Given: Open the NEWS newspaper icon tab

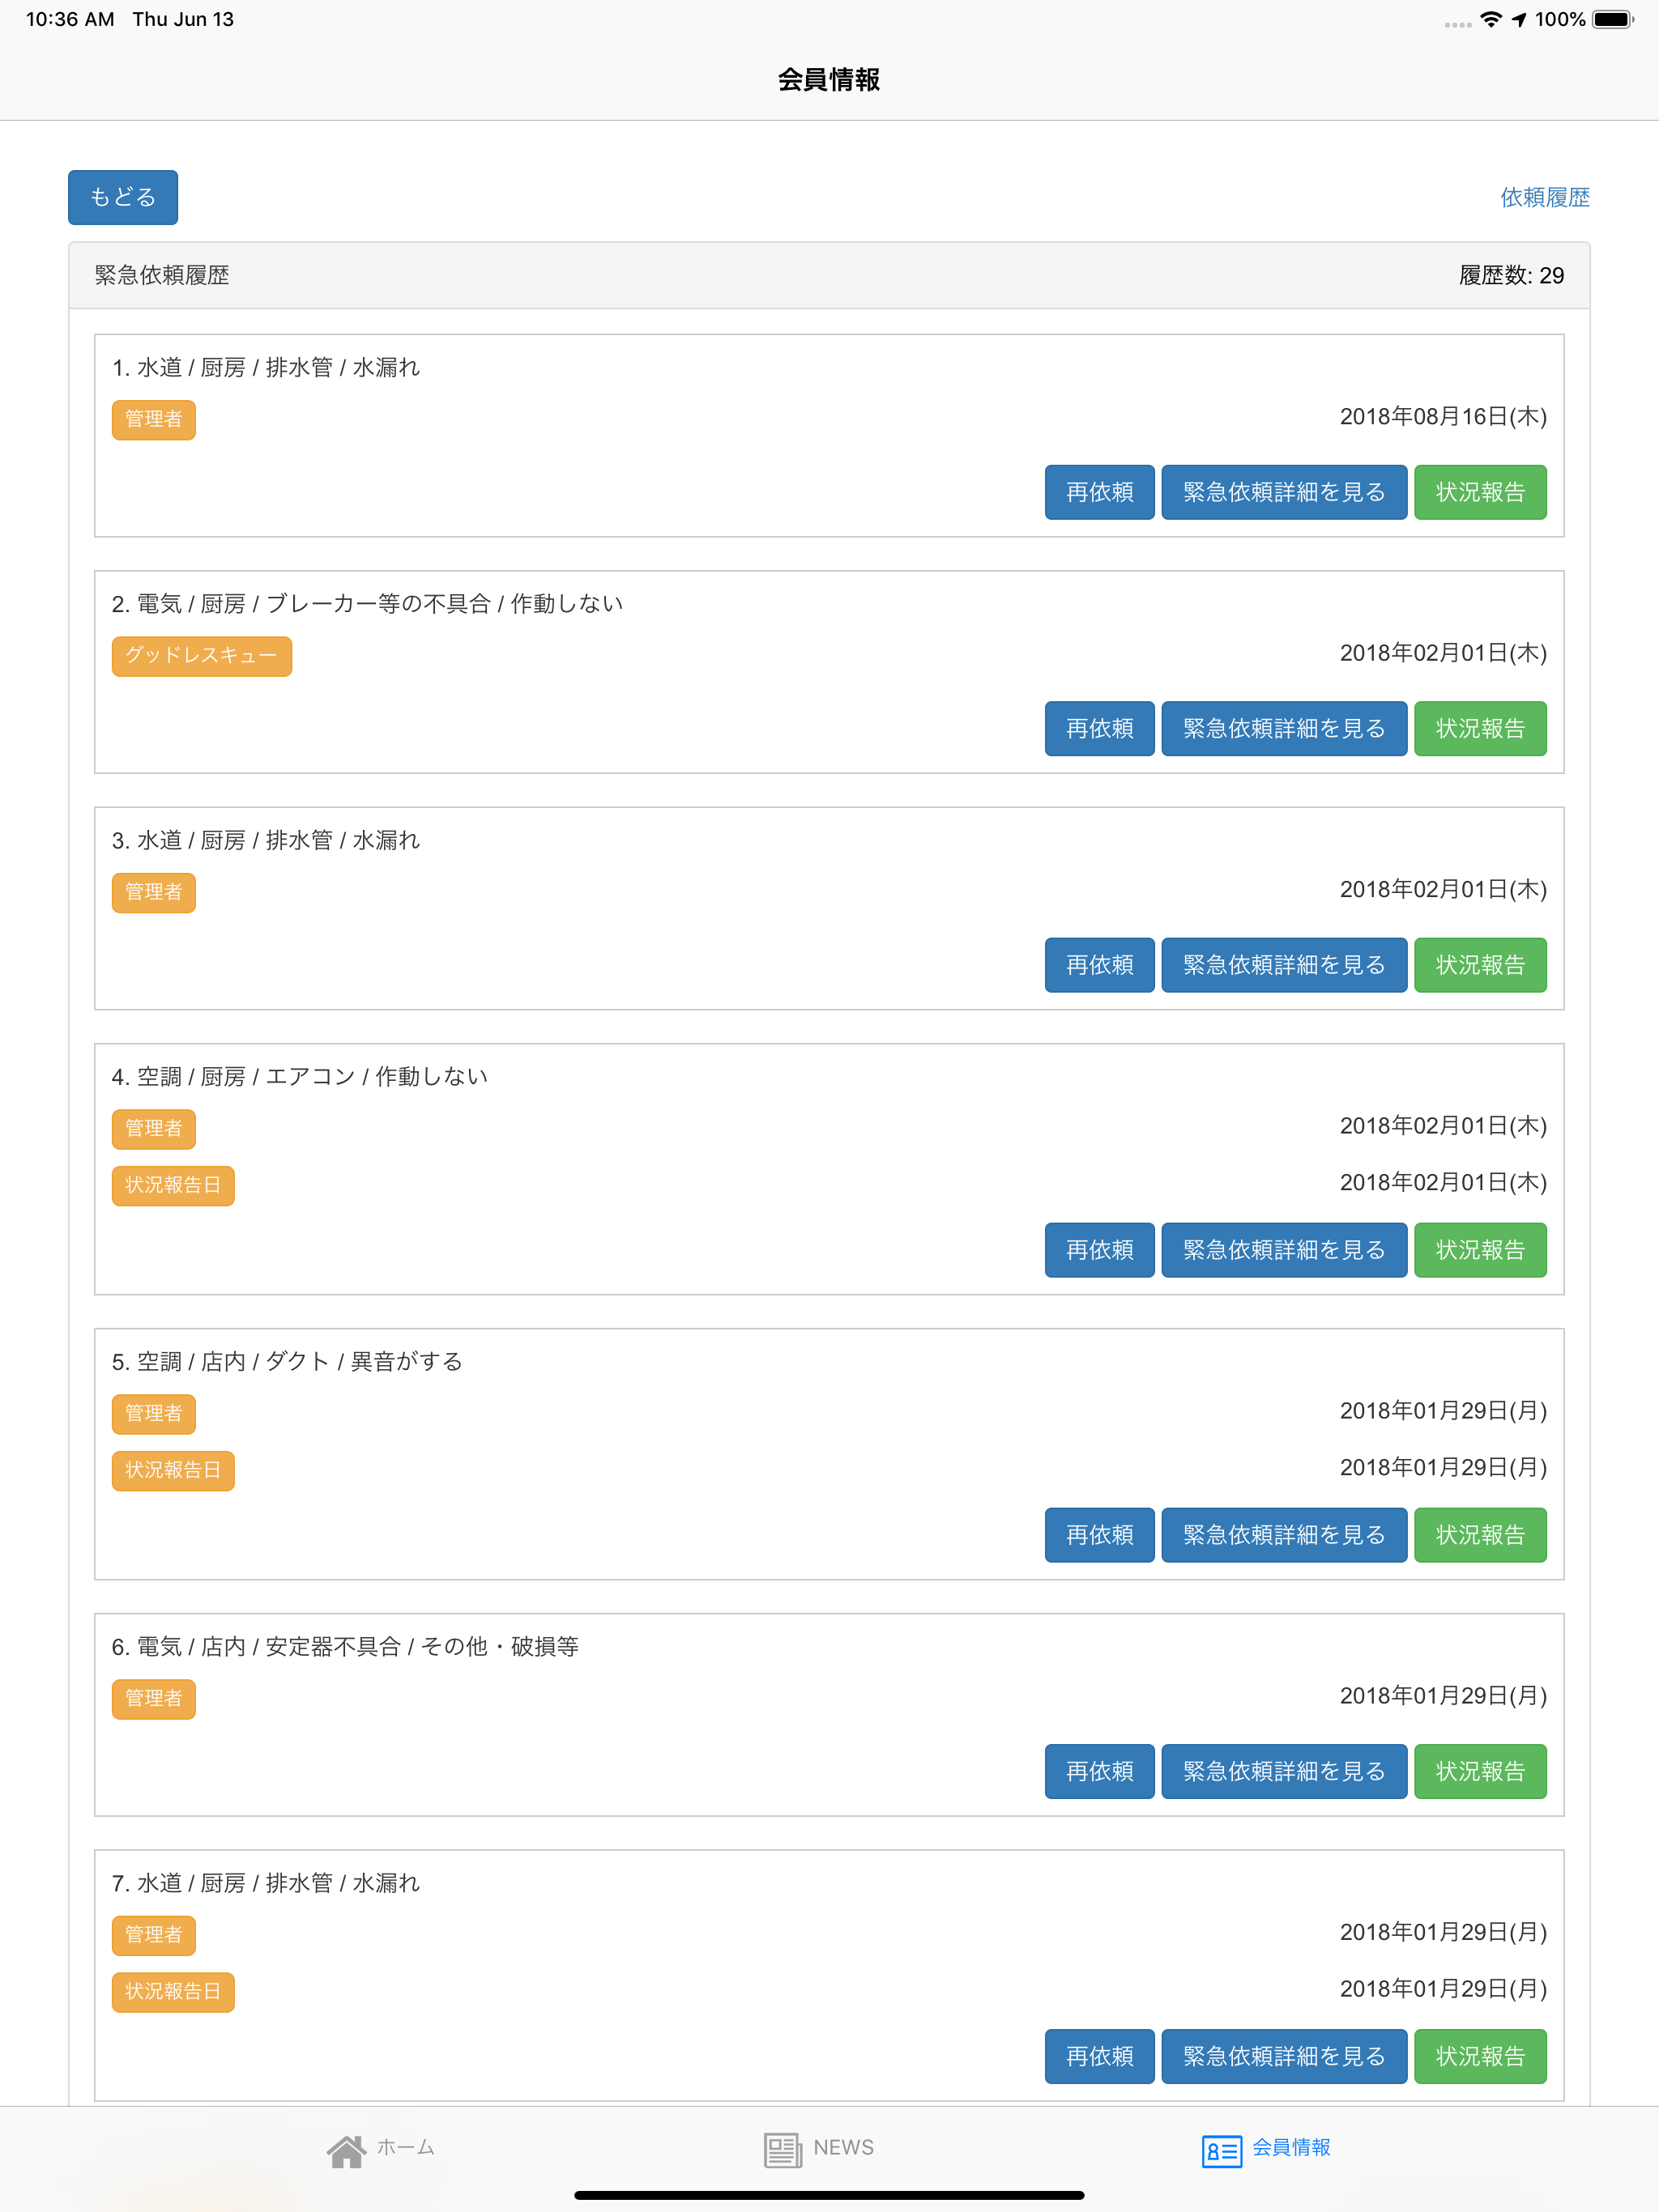Looking at the screenshot, I should [x=783, y=2150].
